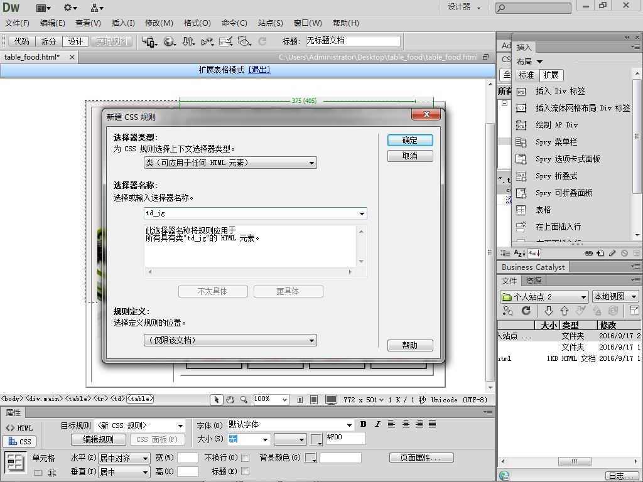This screenshot has width=643, height=482.
Task: Open the layout menu icon in title bar
Action: (x=43, y=8)
